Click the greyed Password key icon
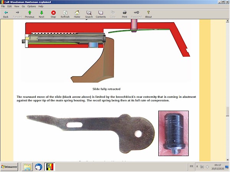 pyautogui.click(x=136, y=14)
